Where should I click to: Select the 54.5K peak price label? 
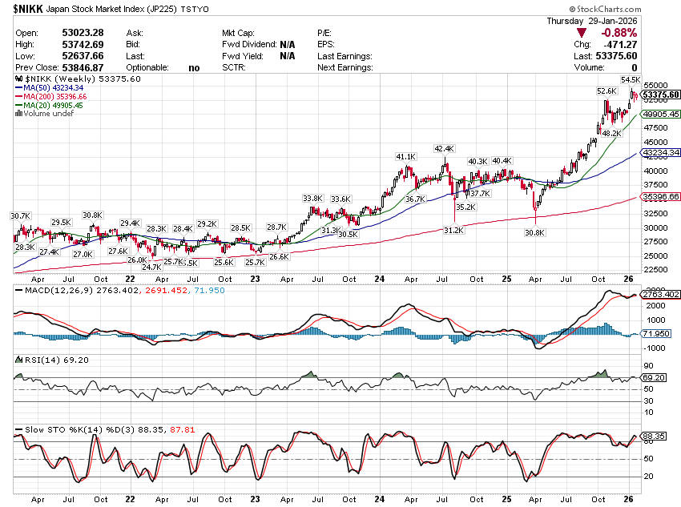(631, 80)
